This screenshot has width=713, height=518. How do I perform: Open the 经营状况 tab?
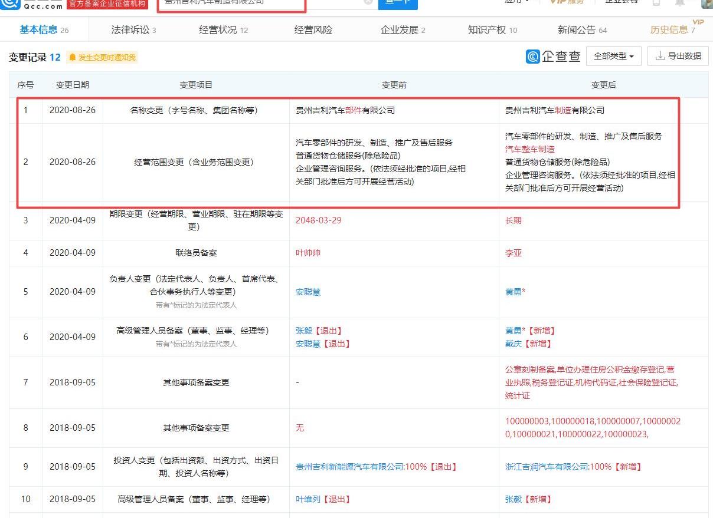pyautogui.click(x=224, y=29)
